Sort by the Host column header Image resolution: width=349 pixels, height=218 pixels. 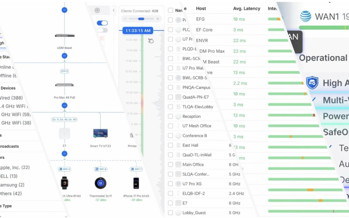pyautogui.click(x=201, y=8)
